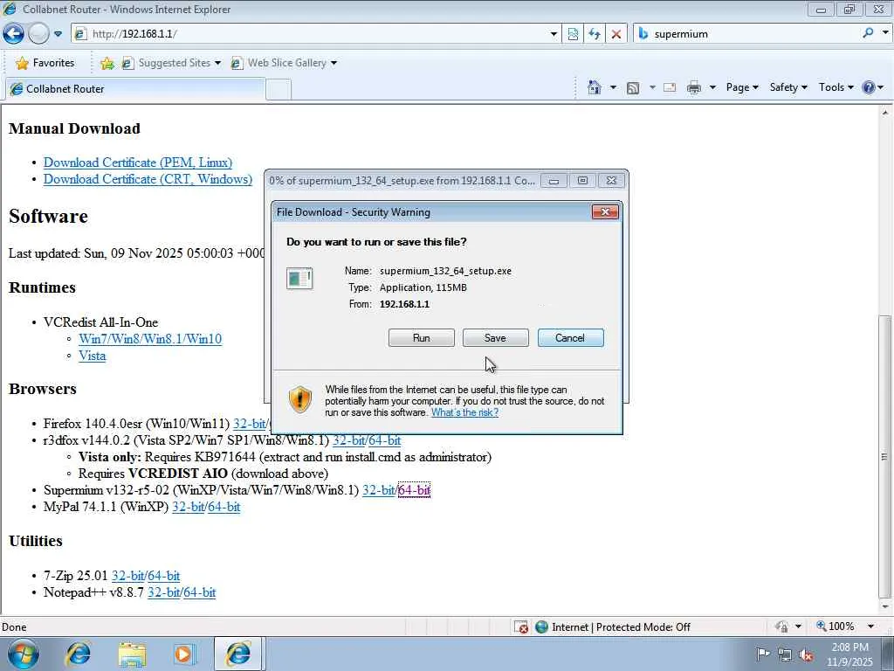
Task: Click Save in the security warning
Action: tap(496, 338)
